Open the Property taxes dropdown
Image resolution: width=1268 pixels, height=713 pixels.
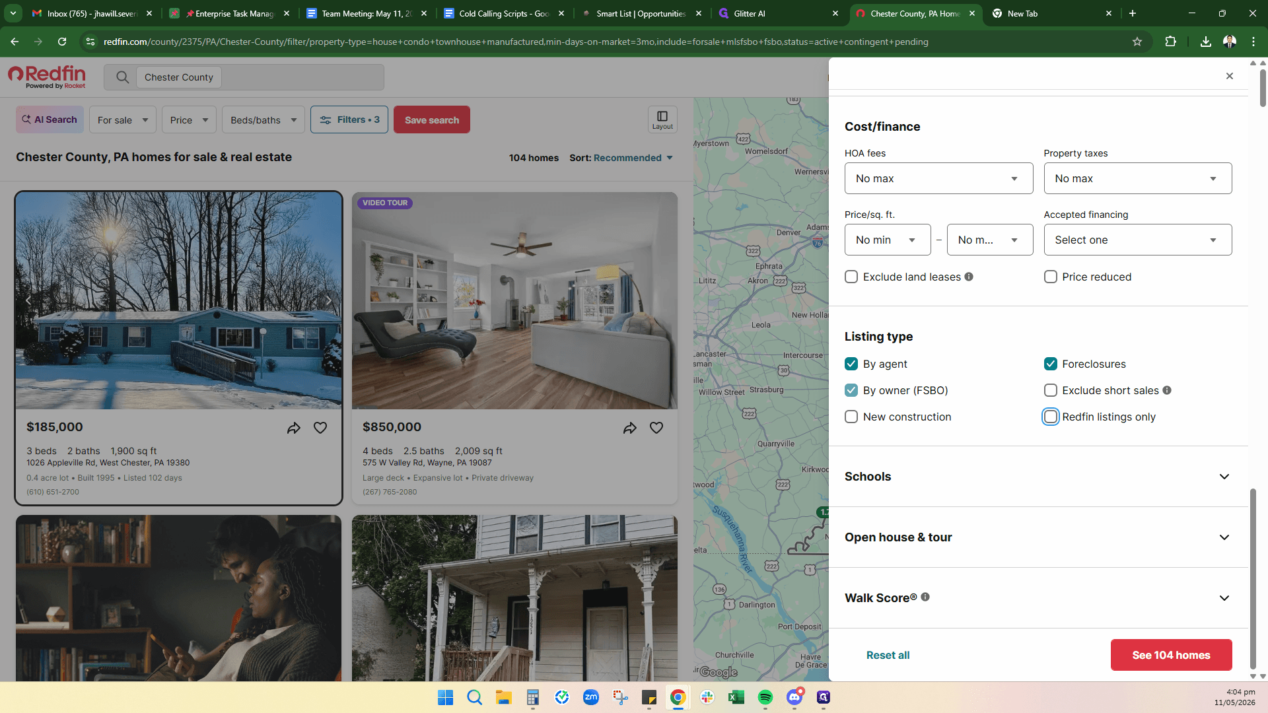(1137, 178)
